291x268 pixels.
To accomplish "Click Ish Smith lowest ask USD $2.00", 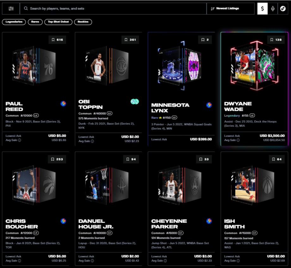I will point(276,256).
